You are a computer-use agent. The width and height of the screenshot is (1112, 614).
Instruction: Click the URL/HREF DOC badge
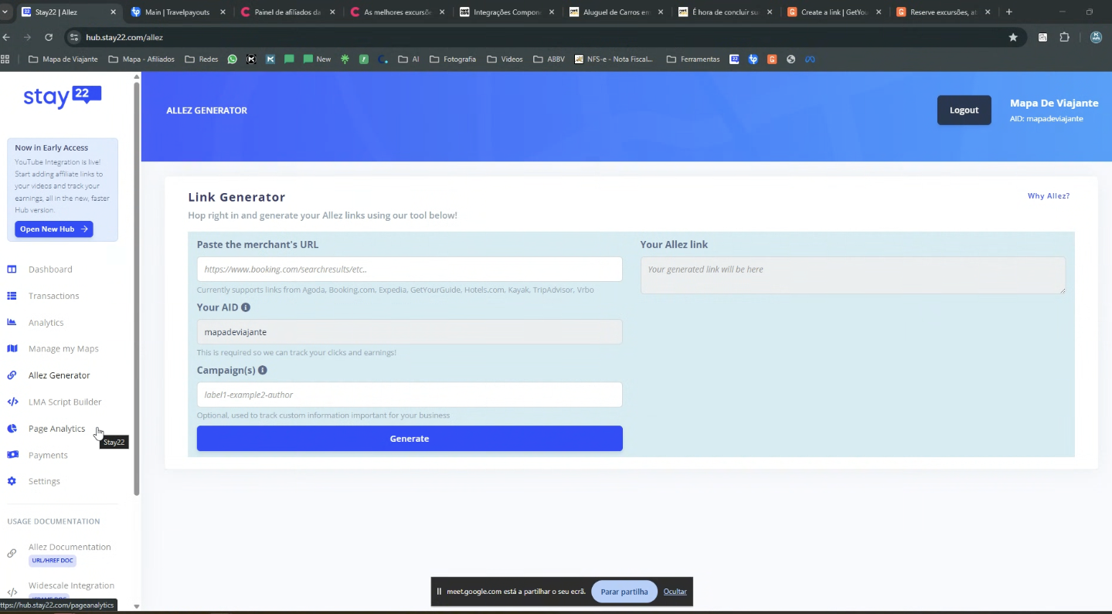pos(53,561)
